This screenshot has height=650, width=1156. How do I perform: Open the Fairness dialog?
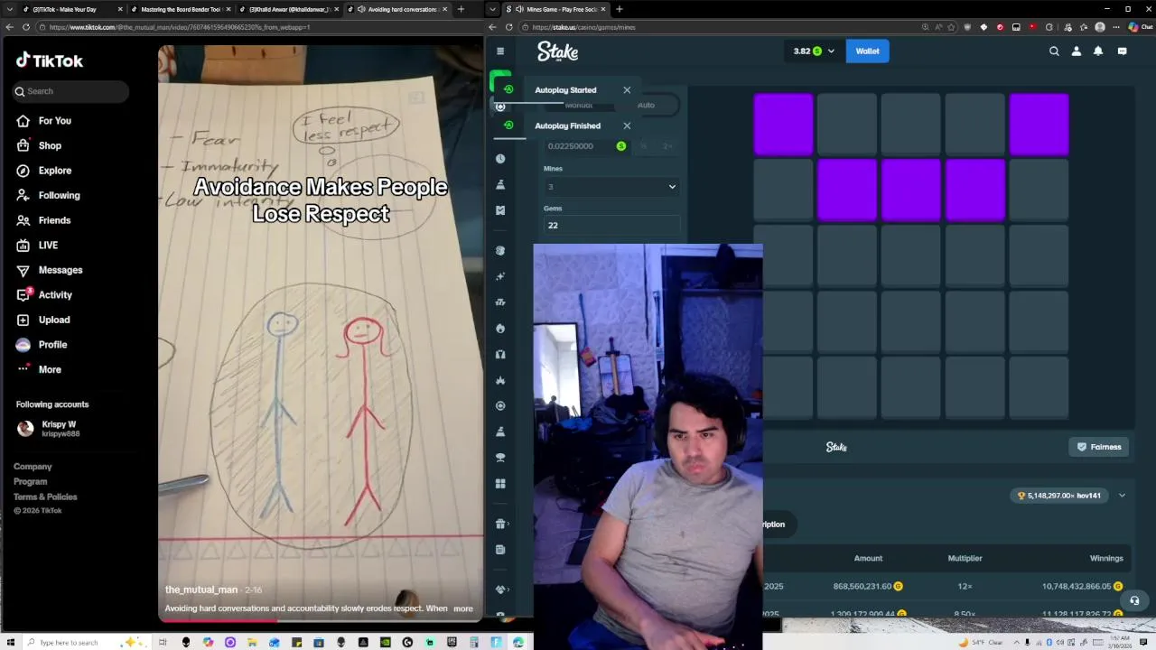pyautogui.click(x=1098, y=447)
